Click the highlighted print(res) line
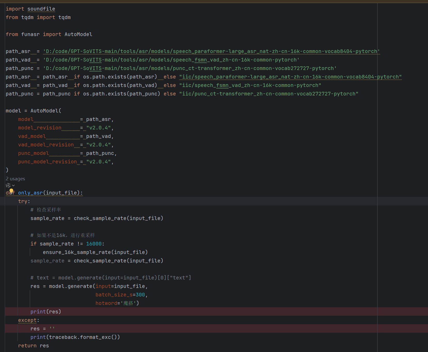The height and width of the screenshot is (352, 428). coord(46,312)
